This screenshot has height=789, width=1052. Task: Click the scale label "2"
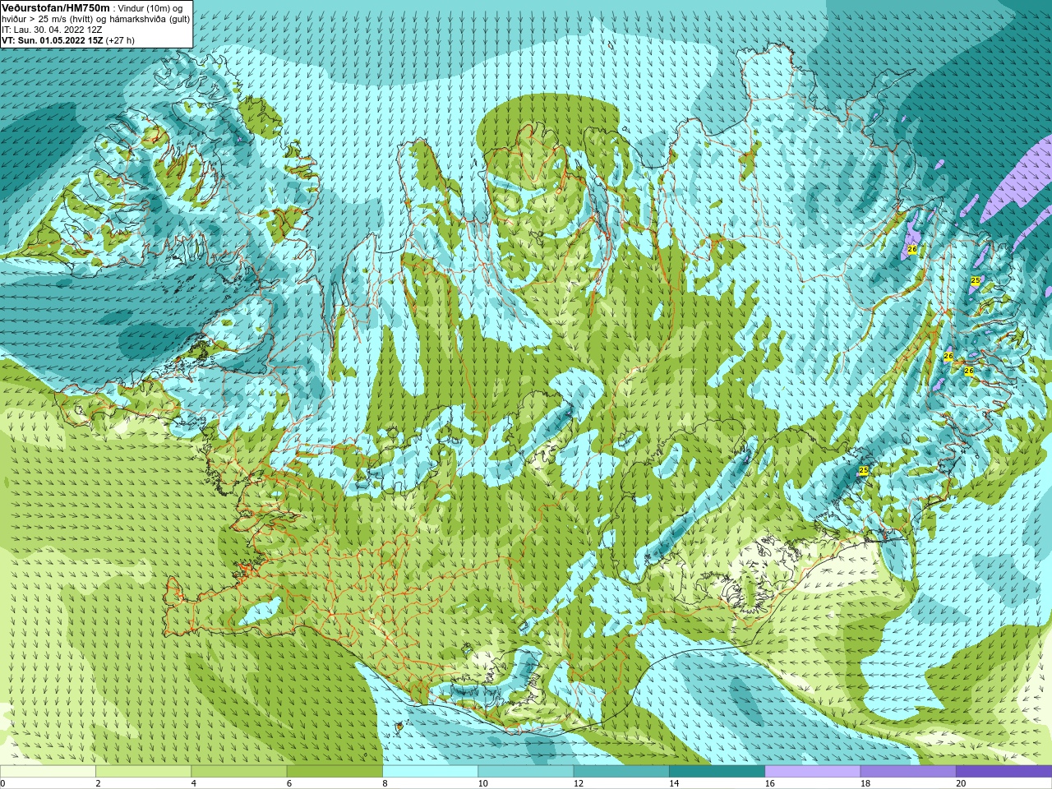pos(98,783)
